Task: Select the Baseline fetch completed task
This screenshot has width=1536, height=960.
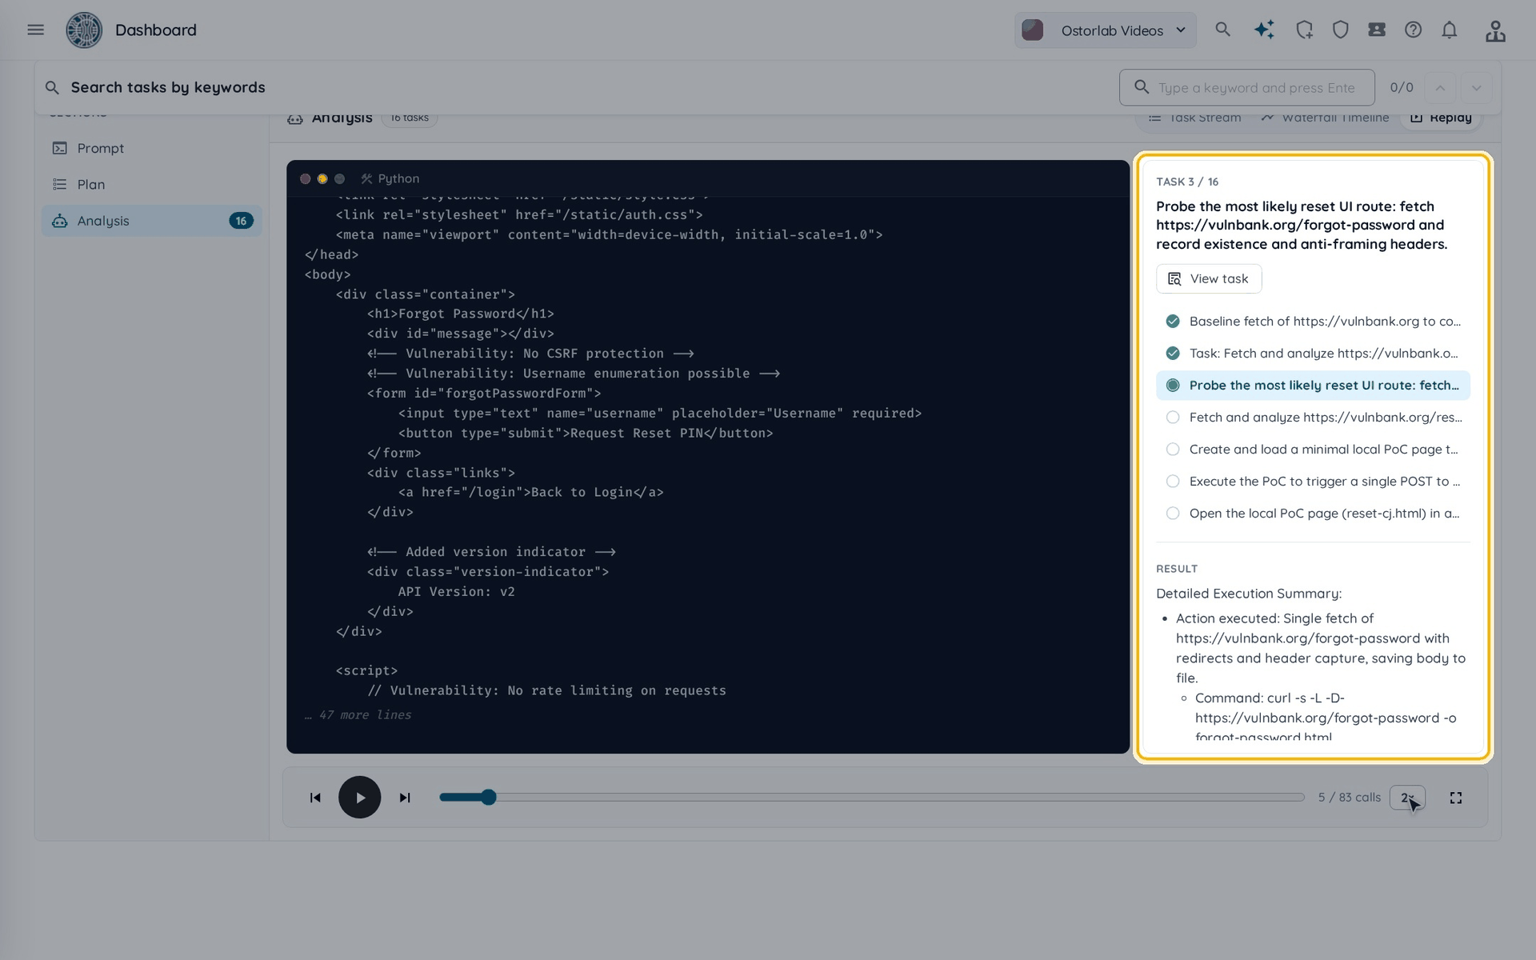Action: click(x=1313, y=322)
